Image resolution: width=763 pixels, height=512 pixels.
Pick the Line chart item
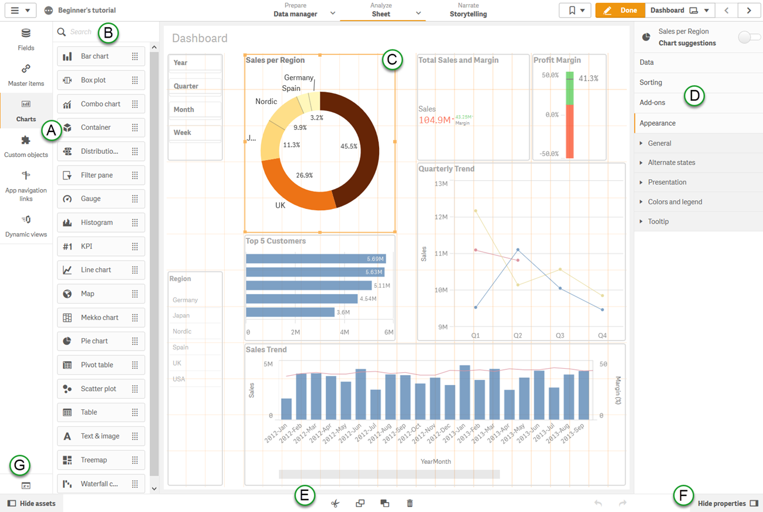point(101,270)
